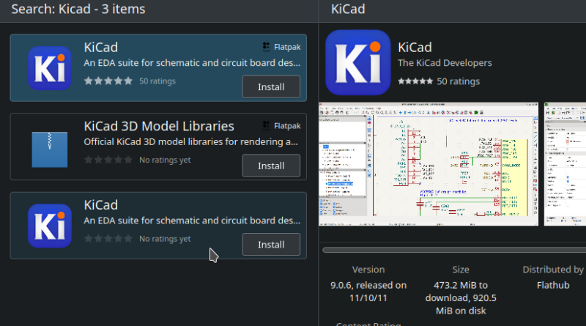Click the horizontal scrollbar below the screenshots

453,250
